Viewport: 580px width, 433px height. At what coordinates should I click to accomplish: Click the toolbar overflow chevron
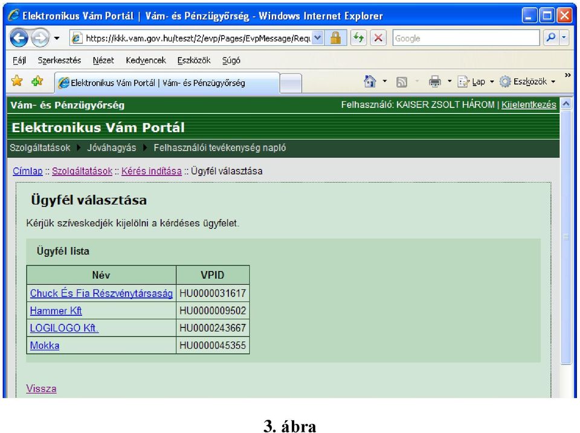tap(567, 75)
